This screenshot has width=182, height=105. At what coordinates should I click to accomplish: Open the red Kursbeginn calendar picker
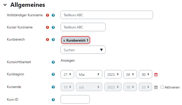[x=156, y=75]
